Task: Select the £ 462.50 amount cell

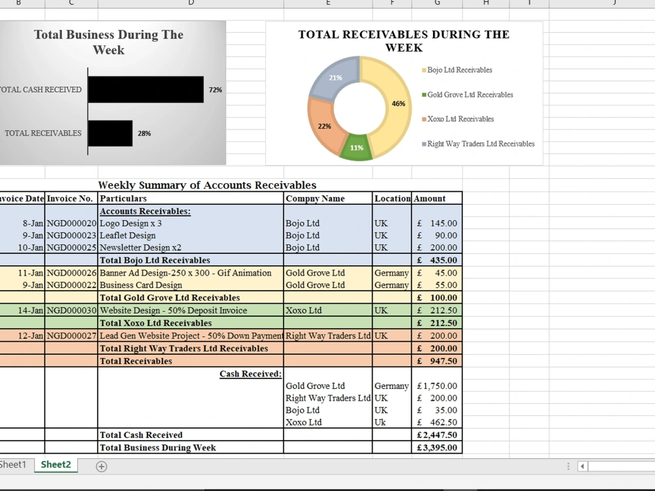Action: [x=437, y=422]
